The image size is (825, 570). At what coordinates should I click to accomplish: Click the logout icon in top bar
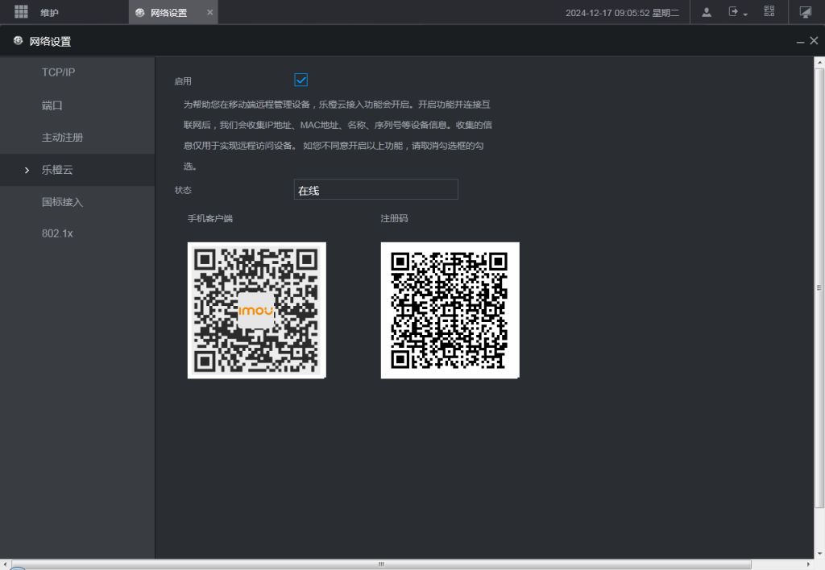coord(733,12)
